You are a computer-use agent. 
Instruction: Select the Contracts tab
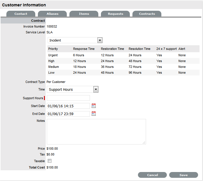pyautogui.click(x=147, y=14)
